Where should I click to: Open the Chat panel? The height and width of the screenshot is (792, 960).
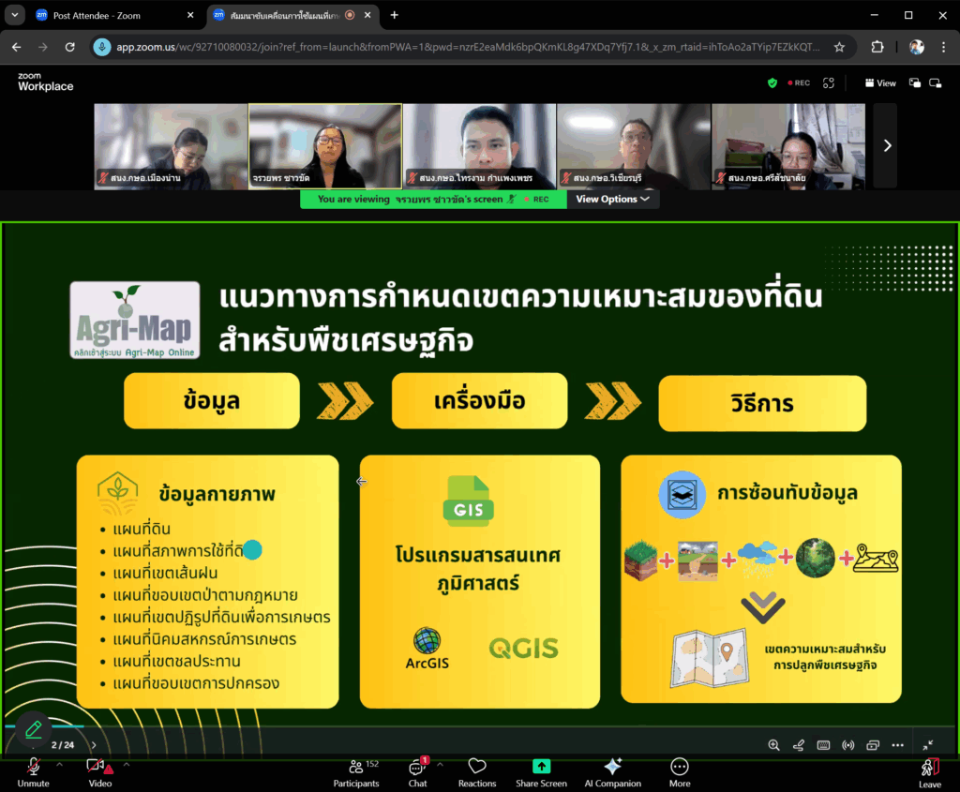417,771
